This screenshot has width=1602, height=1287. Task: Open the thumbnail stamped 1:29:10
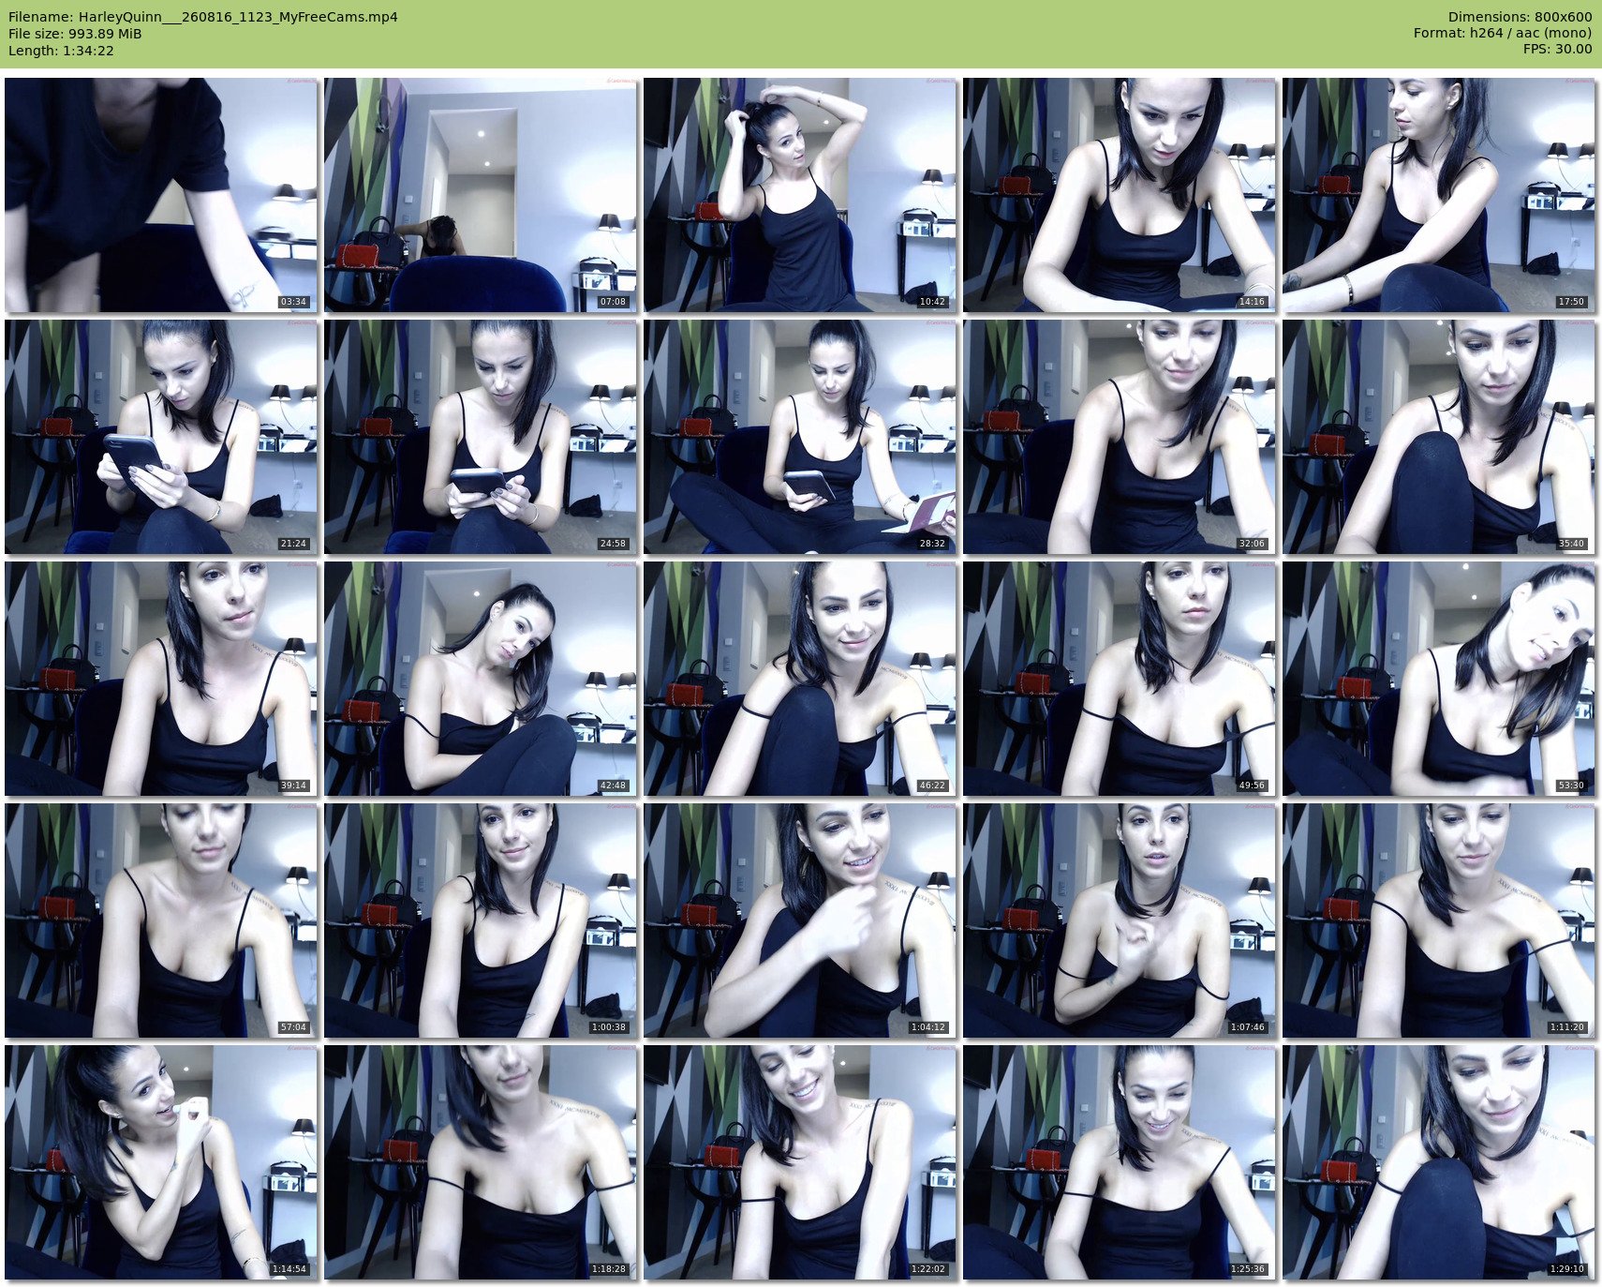coord(1439,1162)
